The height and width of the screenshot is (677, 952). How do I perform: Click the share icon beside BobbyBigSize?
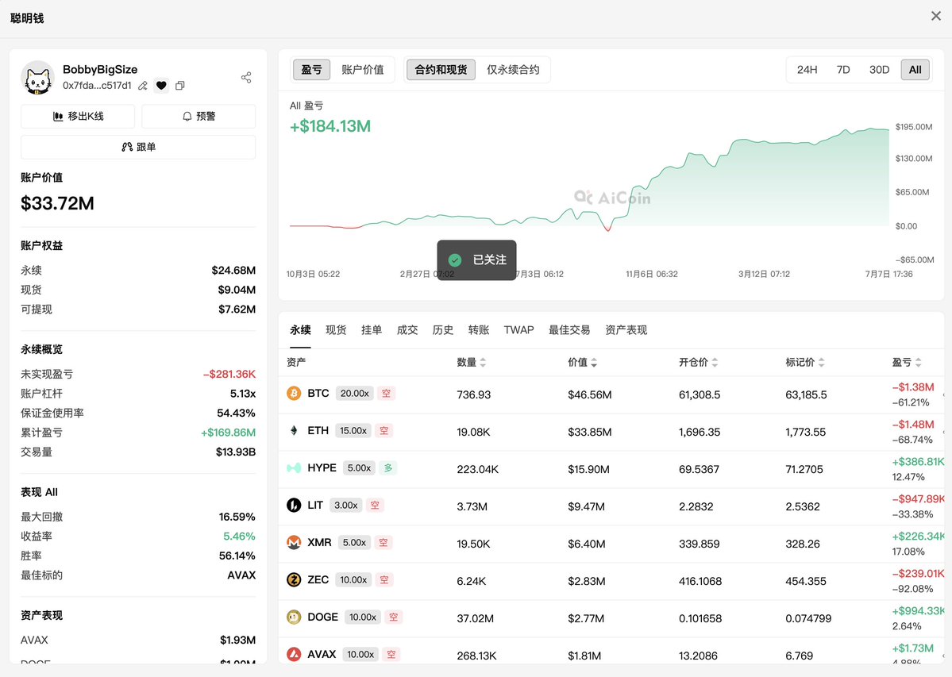coord(246,78)
